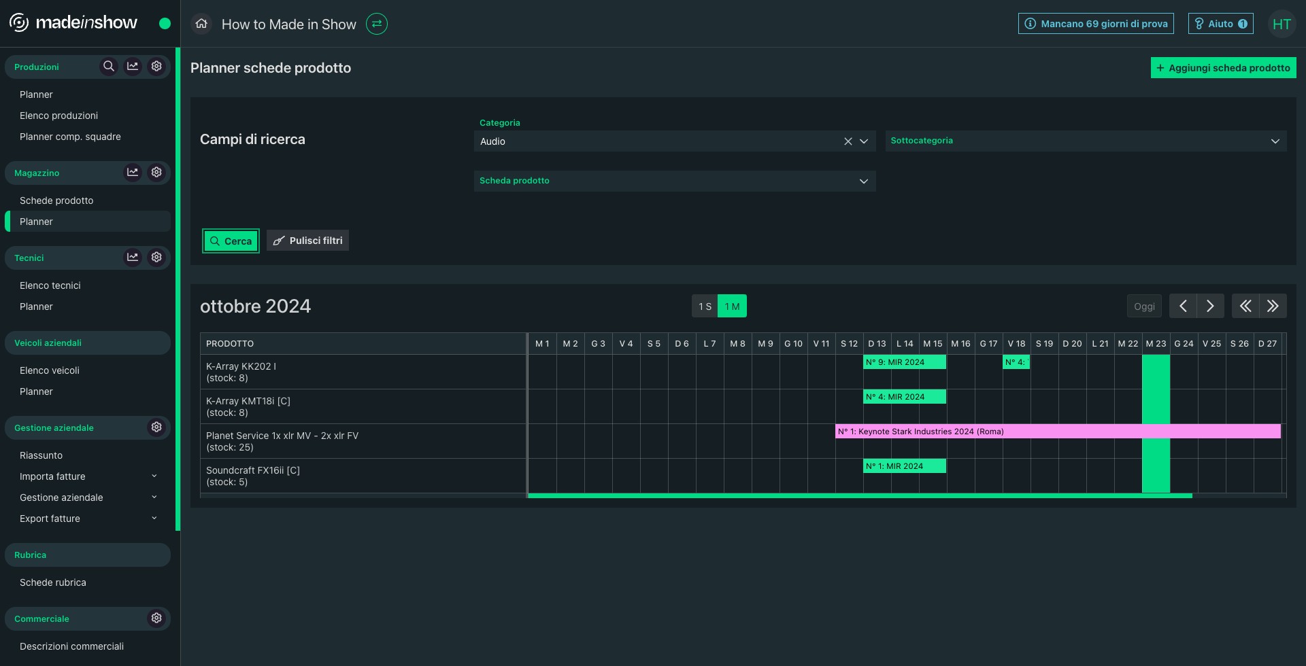Select the 1 M month view

point(732,306)
